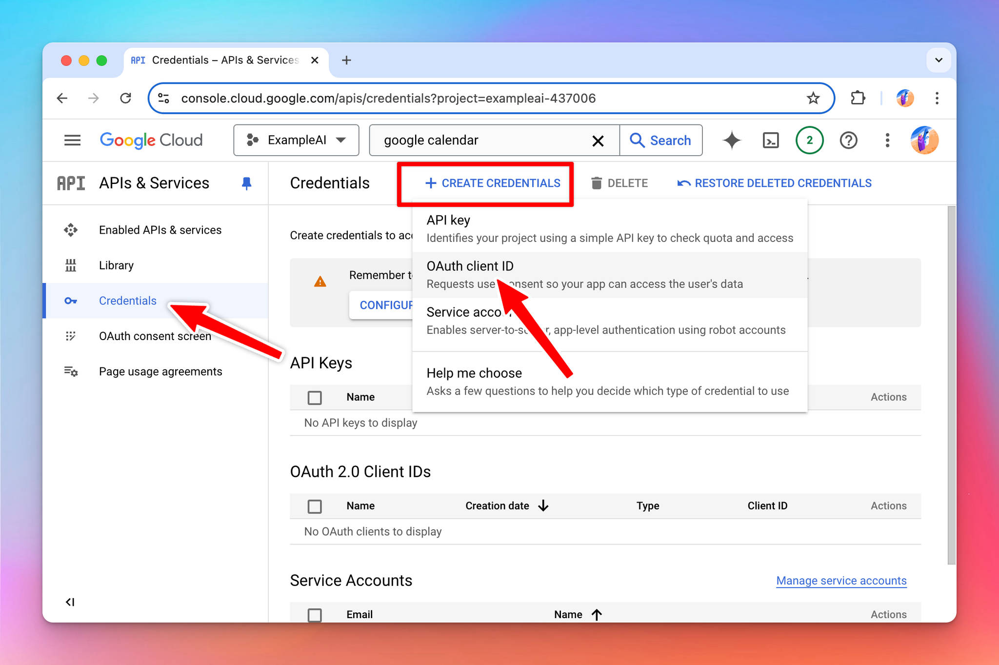Activate the Cloud Shell terminal icon
The width and height of the screenshot is (999, 665).
tap(770, 141)
